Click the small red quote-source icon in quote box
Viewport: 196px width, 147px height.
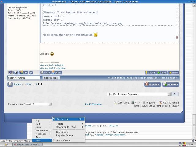[177, 37]
